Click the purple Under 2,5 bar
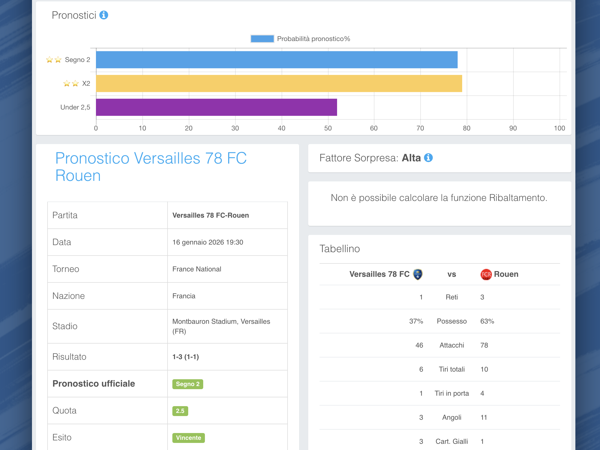The image size is (600, 450). coord(216,107)
